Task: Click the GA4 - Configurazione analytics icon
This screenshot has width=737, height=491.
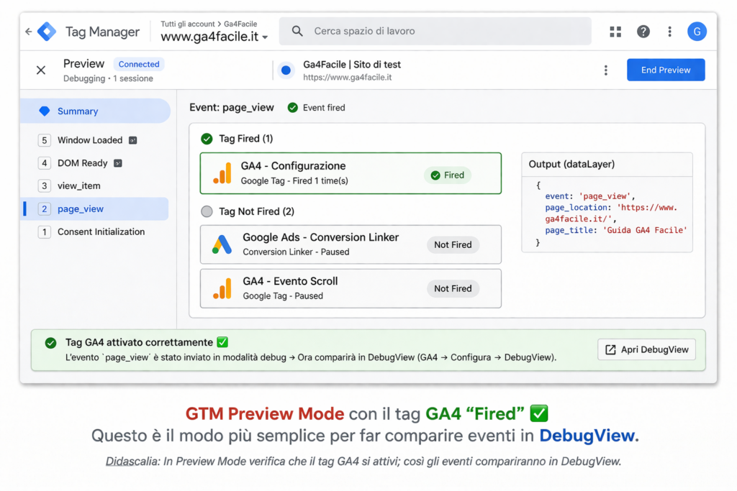Action: (x=222, y=173)
